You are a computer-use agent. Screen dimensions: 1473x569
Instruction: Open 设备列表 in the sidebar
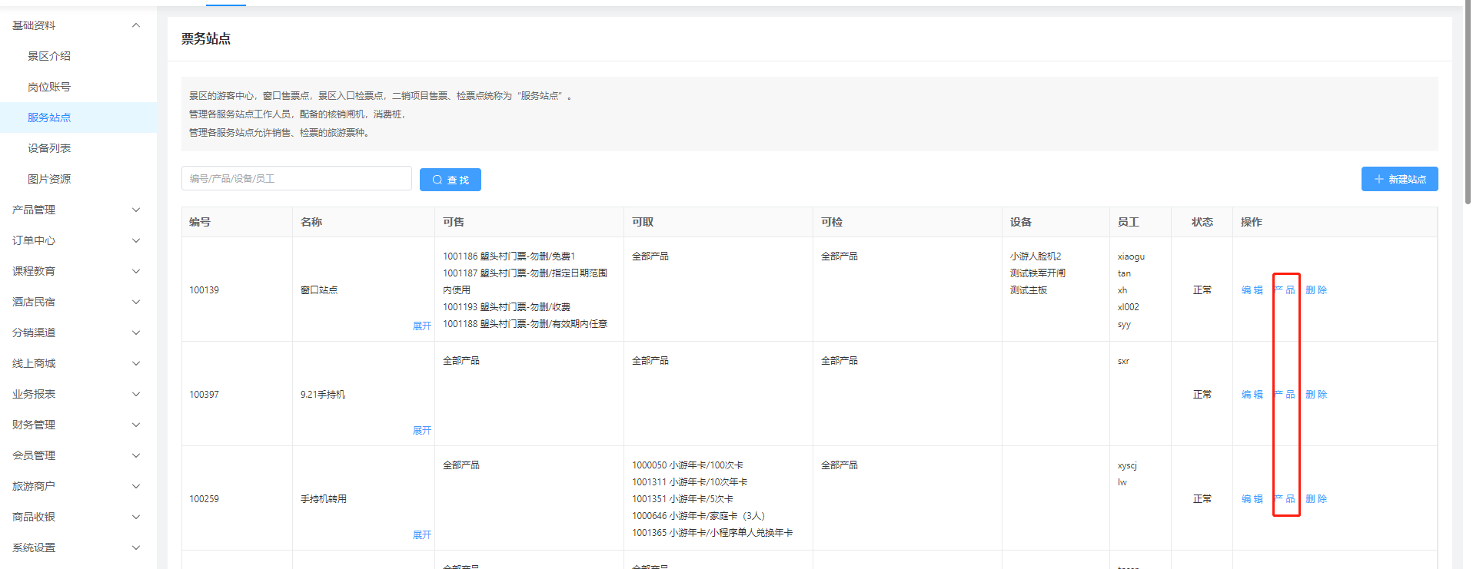[x=49, y=148]
